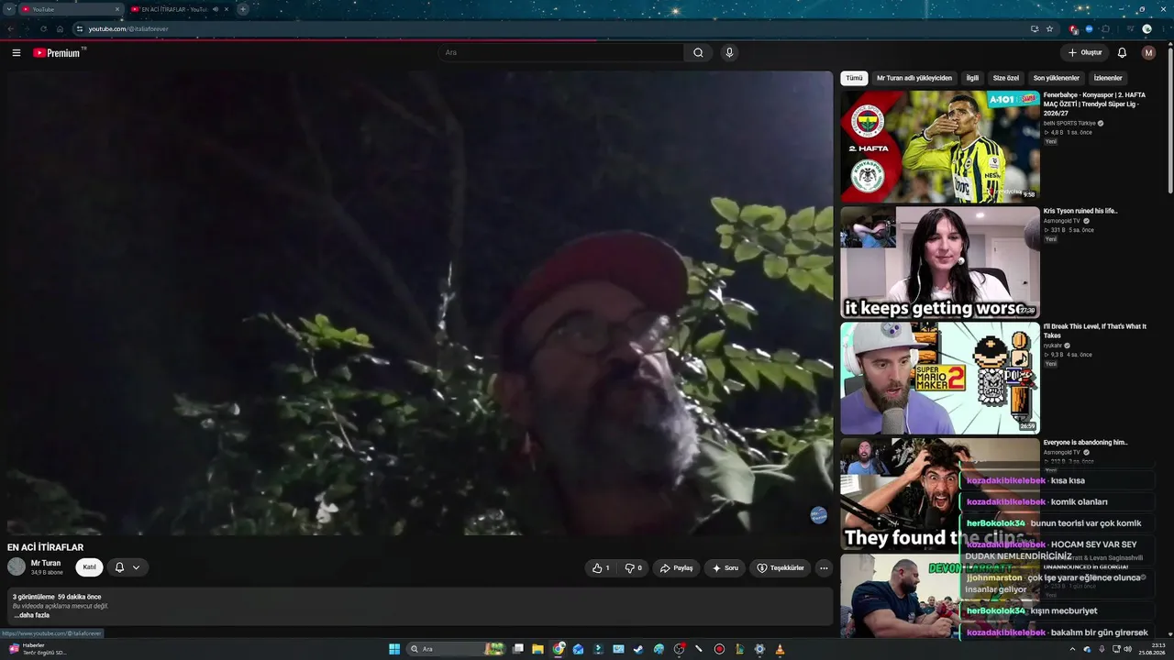
Task: Open more actions three-dot menu under video
Action: (824, 568)
